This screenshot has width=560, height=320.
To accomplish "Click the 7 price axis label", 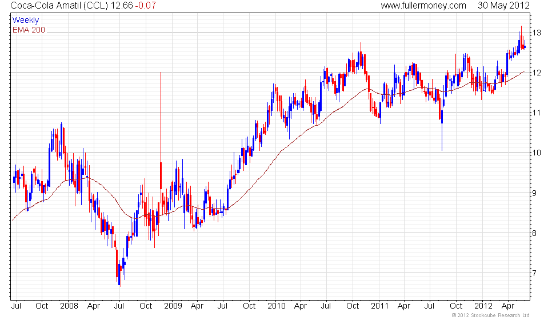I will [534, 273].
